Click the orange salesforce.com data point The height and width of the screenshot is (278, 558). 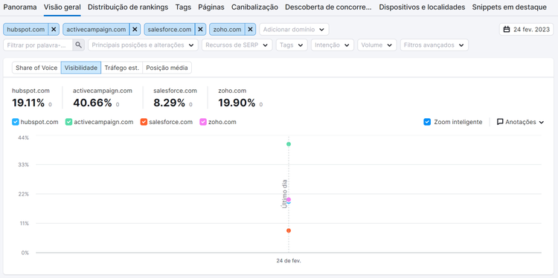(289, 230)
